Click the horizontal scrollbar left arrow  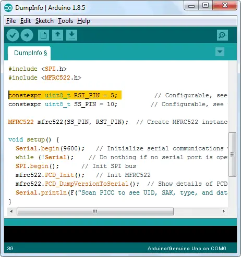tap(11, 211)
